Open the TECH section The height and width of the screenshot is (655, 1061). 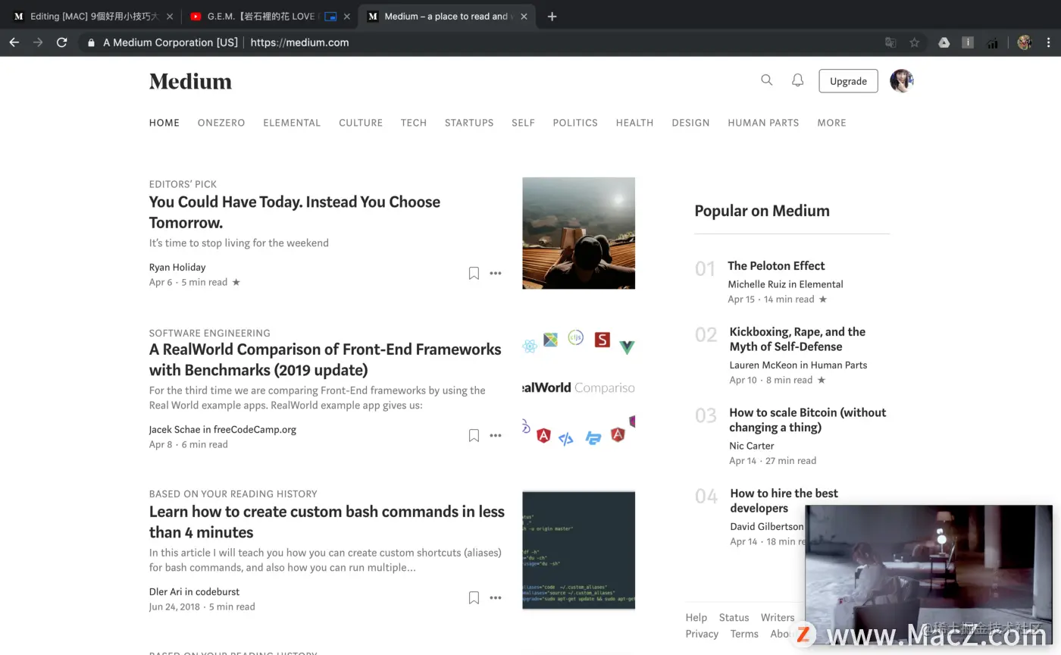pyautogui.click(x=414, y=123)
